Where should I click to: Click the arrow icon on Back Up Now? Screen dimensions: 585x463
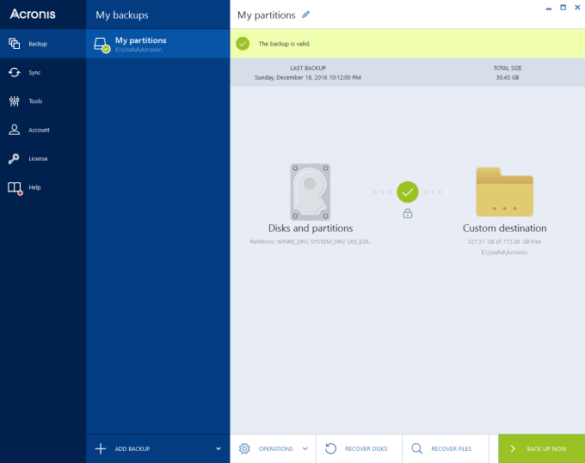tap(513, 448)
